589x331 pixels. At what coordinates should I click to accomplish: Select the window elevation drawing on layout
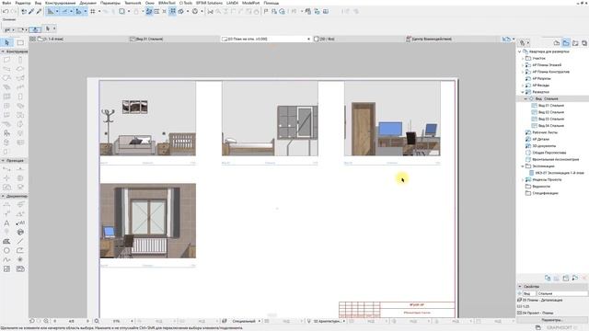[x=147, y=221]
